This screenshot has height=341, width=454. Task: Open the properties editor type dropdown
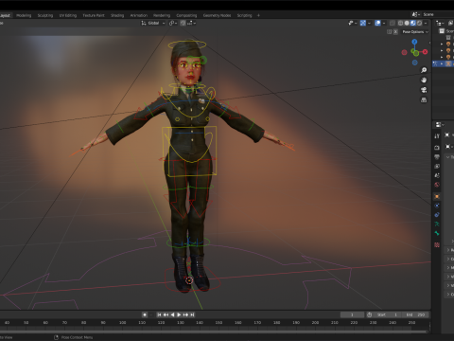[440, 125]
